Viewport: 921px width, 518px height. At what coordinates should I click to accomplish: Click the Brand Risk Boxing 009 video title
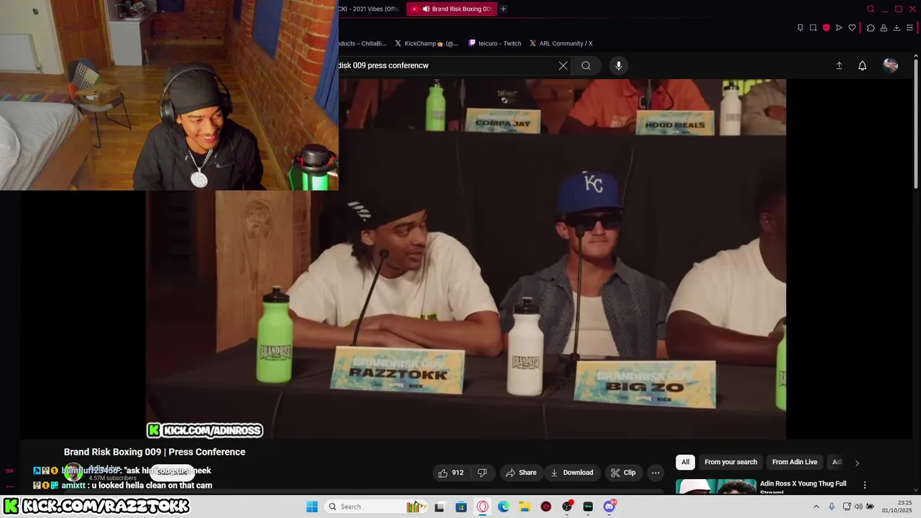coord(155,452)
